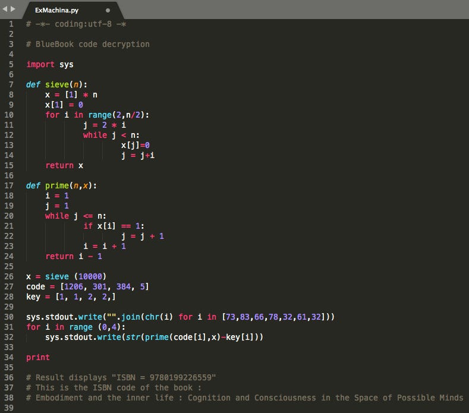The width and height of the screenshot is (469, 413).
Task: Click the 'while j <= n:' line
Action: [75, 216]
